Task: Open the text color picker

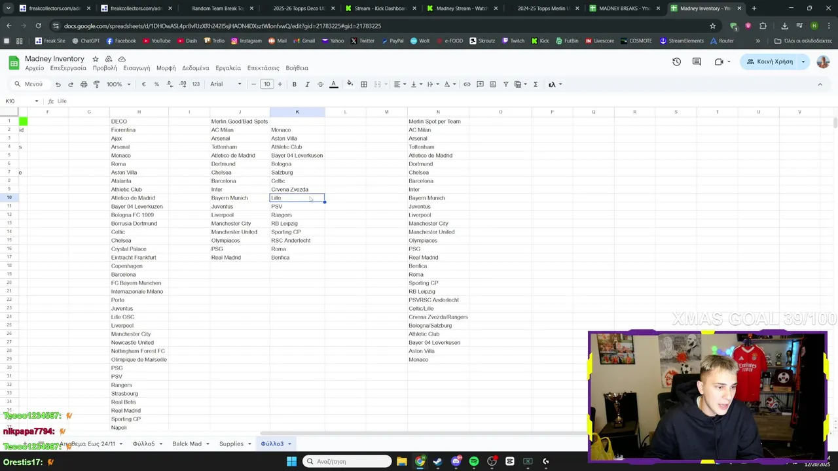Action: pos(333,84)
